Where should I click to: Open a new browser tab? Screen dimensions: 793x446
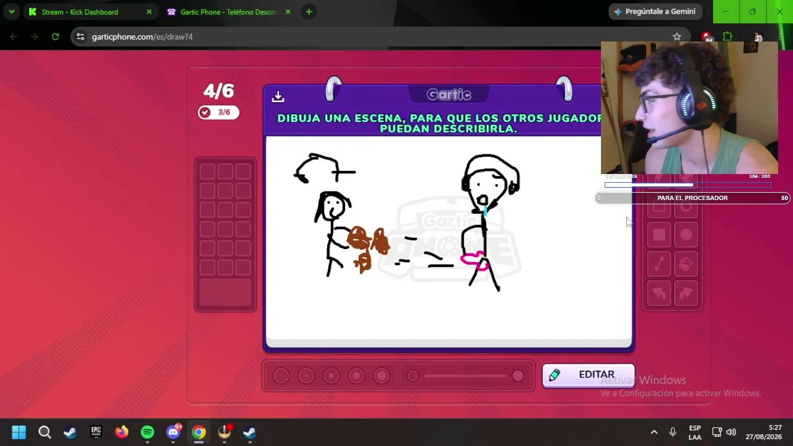309,12
